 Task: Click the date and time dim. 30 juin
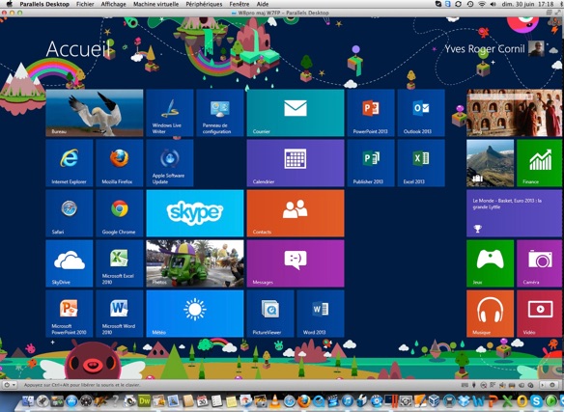(x=527, y=4)
